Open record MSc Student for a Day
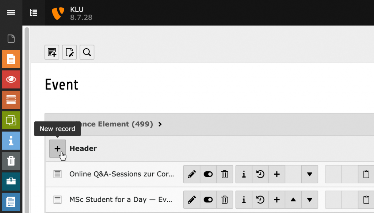This screenshot has width=374, height=213. [x=121, y=199]
